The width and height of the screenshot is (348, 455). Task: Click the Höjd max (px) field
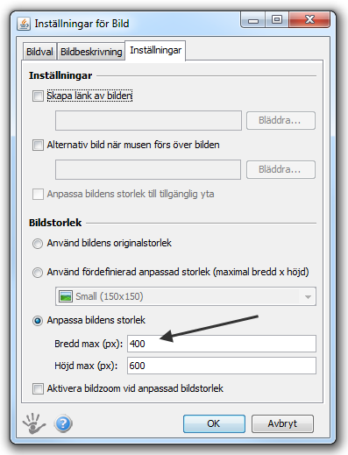[x=222, y=366]
